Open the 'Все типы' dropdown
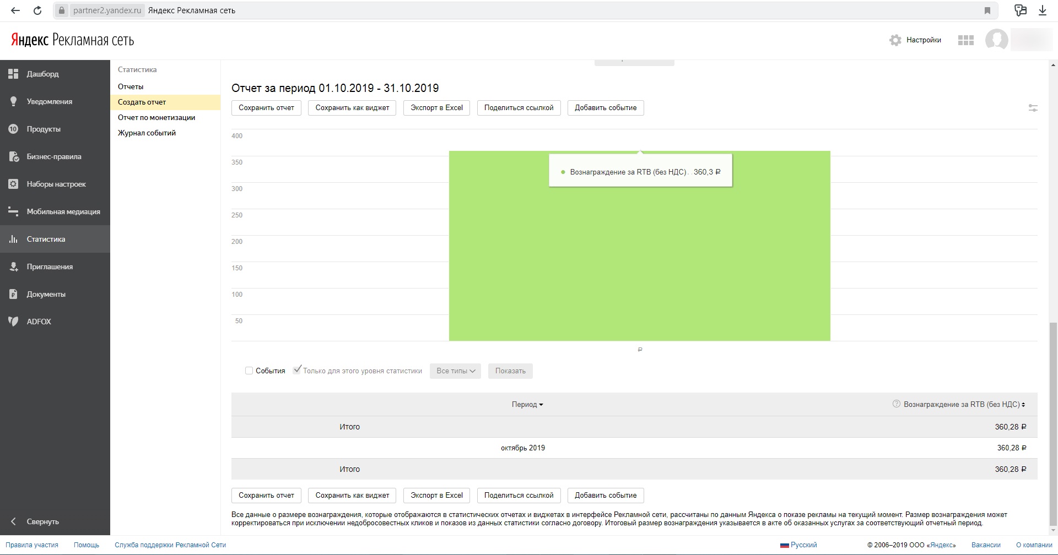The width and height of the screenshot is (1058, 555). (x=455, y=371)
